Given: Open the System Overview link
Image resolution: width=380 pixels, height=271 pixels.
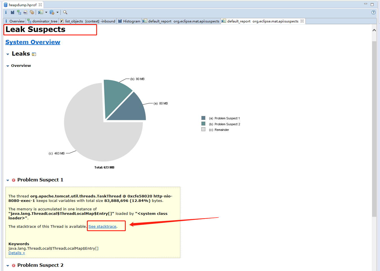Looking at the screenshot, I should tap(33, 42).
